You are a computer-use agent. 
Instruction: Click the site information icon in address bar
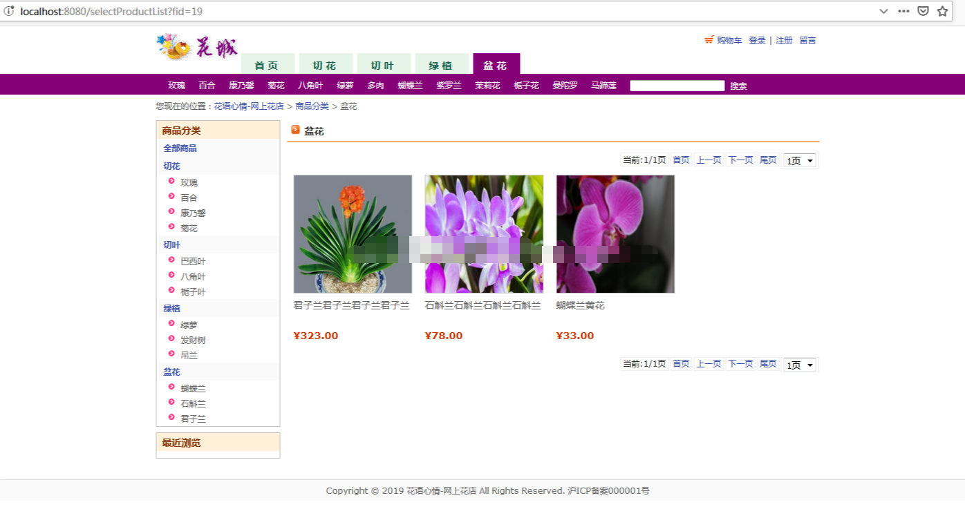[x=10, y=11]
